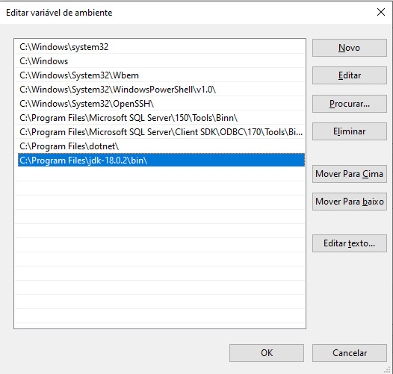393x374 pixels.
Task: Move the entry up with Mover Para Cima
Action: (x=350, y=174)
